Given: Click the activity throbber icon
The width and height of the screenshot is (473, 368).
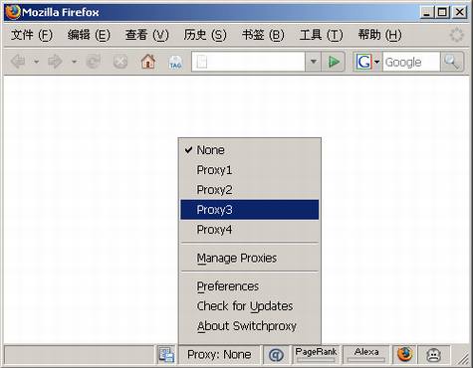Looking at the screenshot, I should [x=456, y=35].
